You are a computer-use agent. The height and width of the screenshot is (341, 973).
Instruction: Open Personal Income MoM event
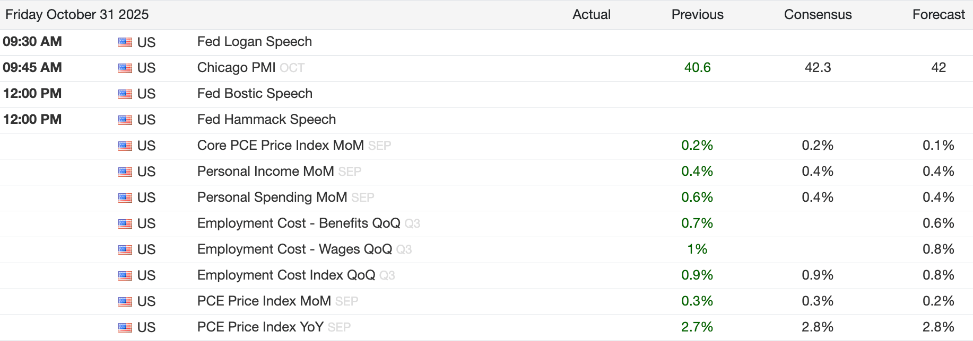click(265, 172)
